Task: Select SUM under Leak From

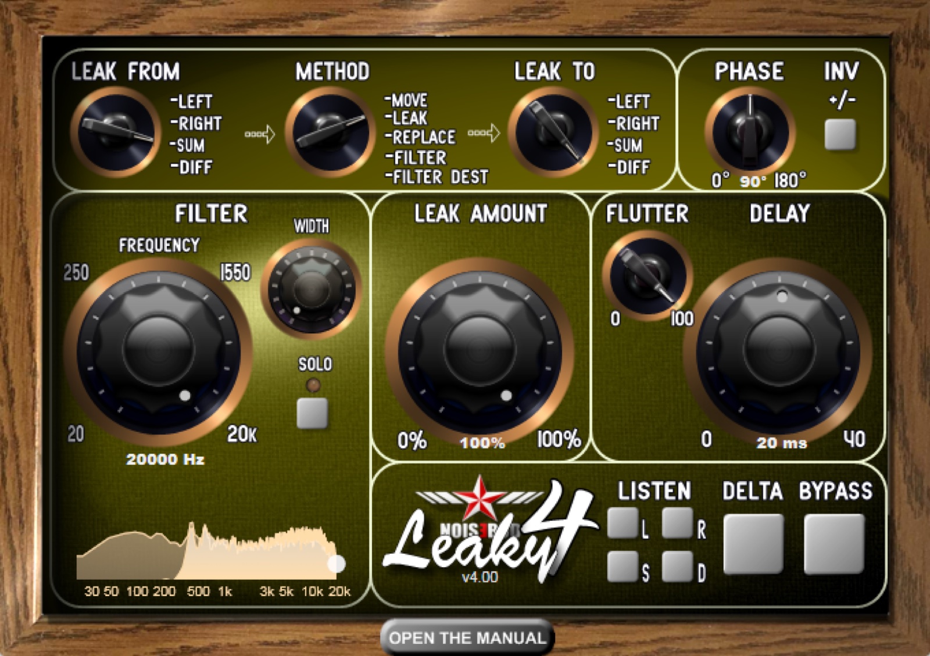Action: coord(187,145)
